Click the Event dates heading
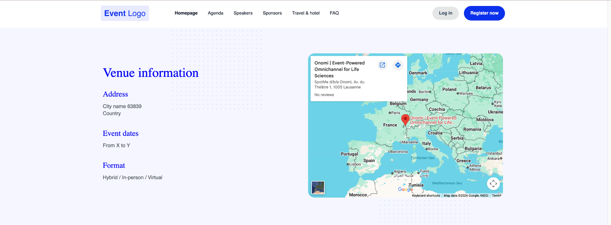Screen dimensions: 611x225 click(121, 134)
